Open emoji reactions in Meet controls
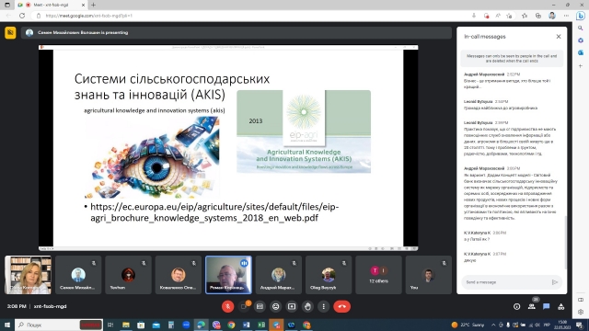The image size is (589, 331). tap(276, 306)
